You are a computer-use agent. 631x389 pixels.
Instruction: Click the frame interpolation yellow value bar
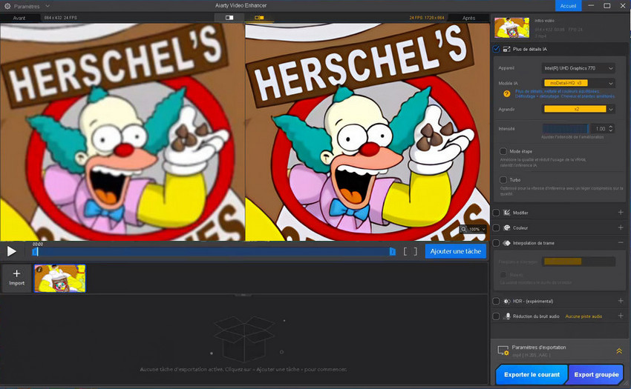click(563, 262)
